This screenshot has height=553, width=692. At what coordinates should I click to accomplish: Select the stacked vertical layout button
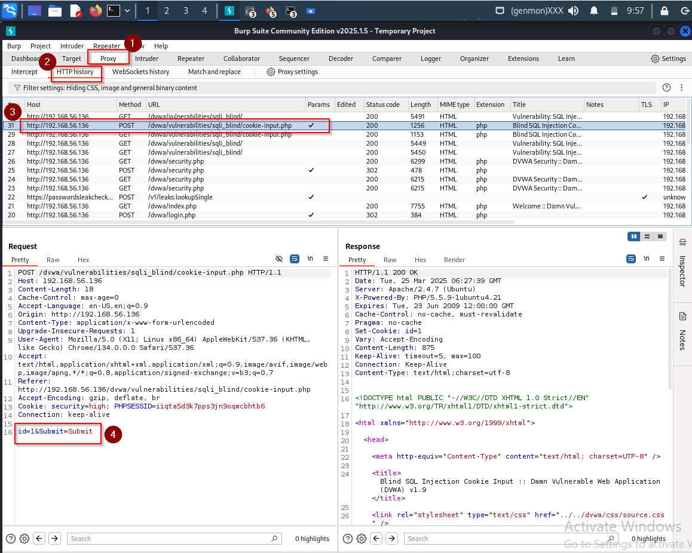[647, 236]
